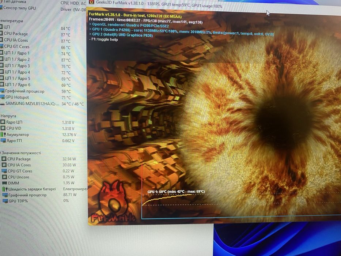The width and height of the screenshot is (341, 256).
Task: Click the Напруга section header
Action: (x=8, y=116)
